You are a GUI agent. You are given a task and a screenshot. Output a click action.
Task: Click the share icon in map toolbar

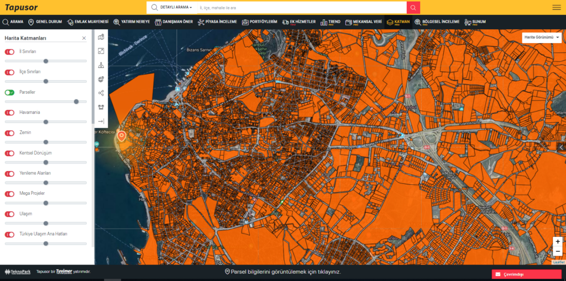click(101, 93)
